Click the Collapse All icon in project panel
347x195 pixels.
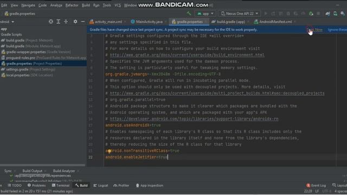pos(66,22)
